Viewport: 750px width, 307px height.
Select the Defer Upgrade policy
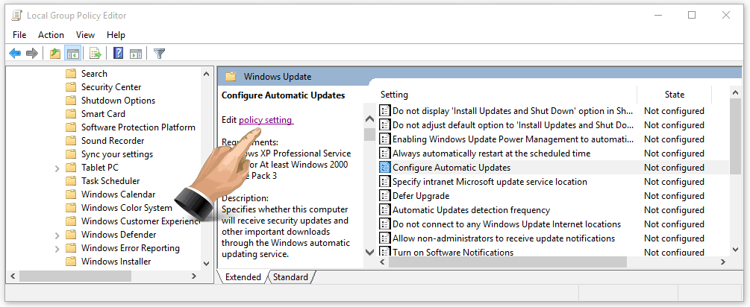(x=420, y=196)
